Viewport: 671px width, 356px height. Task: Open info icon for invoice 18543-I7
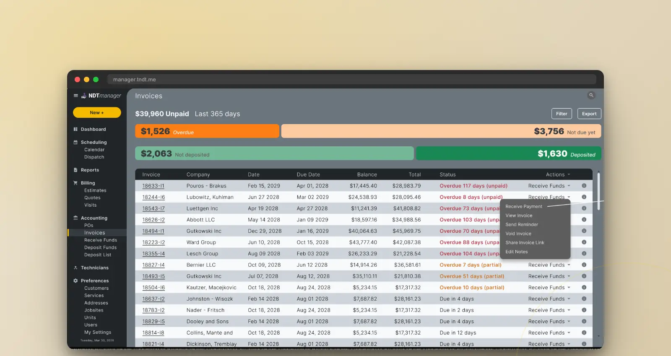(584, 208)
